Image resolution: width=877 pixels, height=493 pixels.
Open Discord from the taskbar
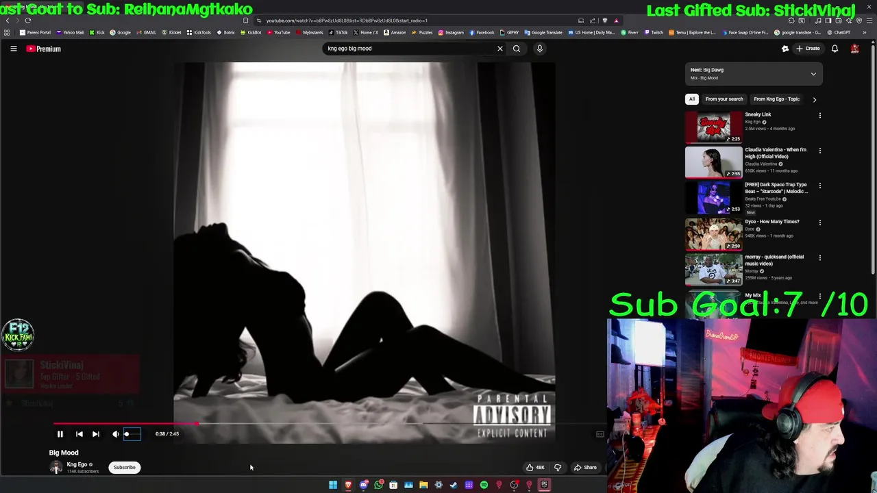coord(363,485)
